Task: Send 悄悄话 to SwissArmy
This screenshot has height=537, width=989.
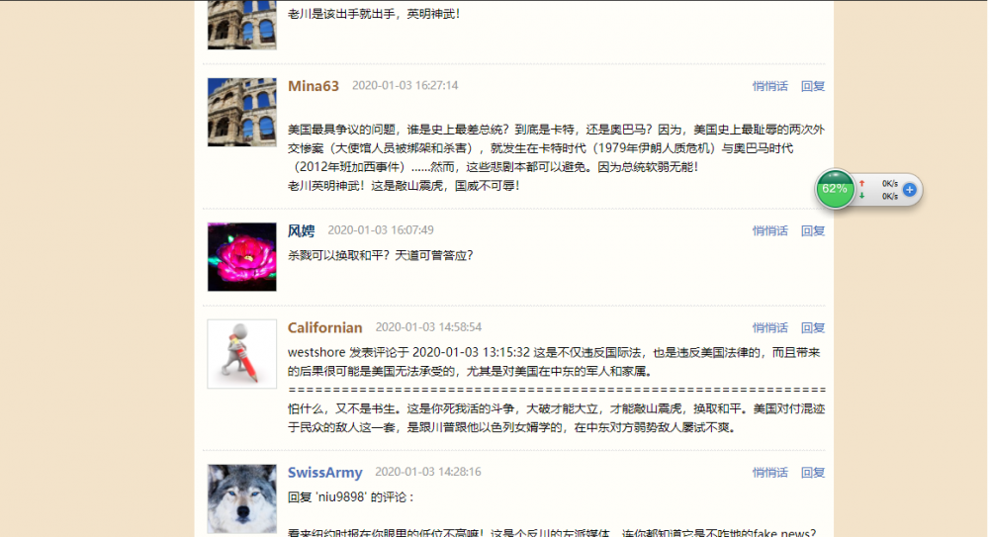Action: point(769,473)
